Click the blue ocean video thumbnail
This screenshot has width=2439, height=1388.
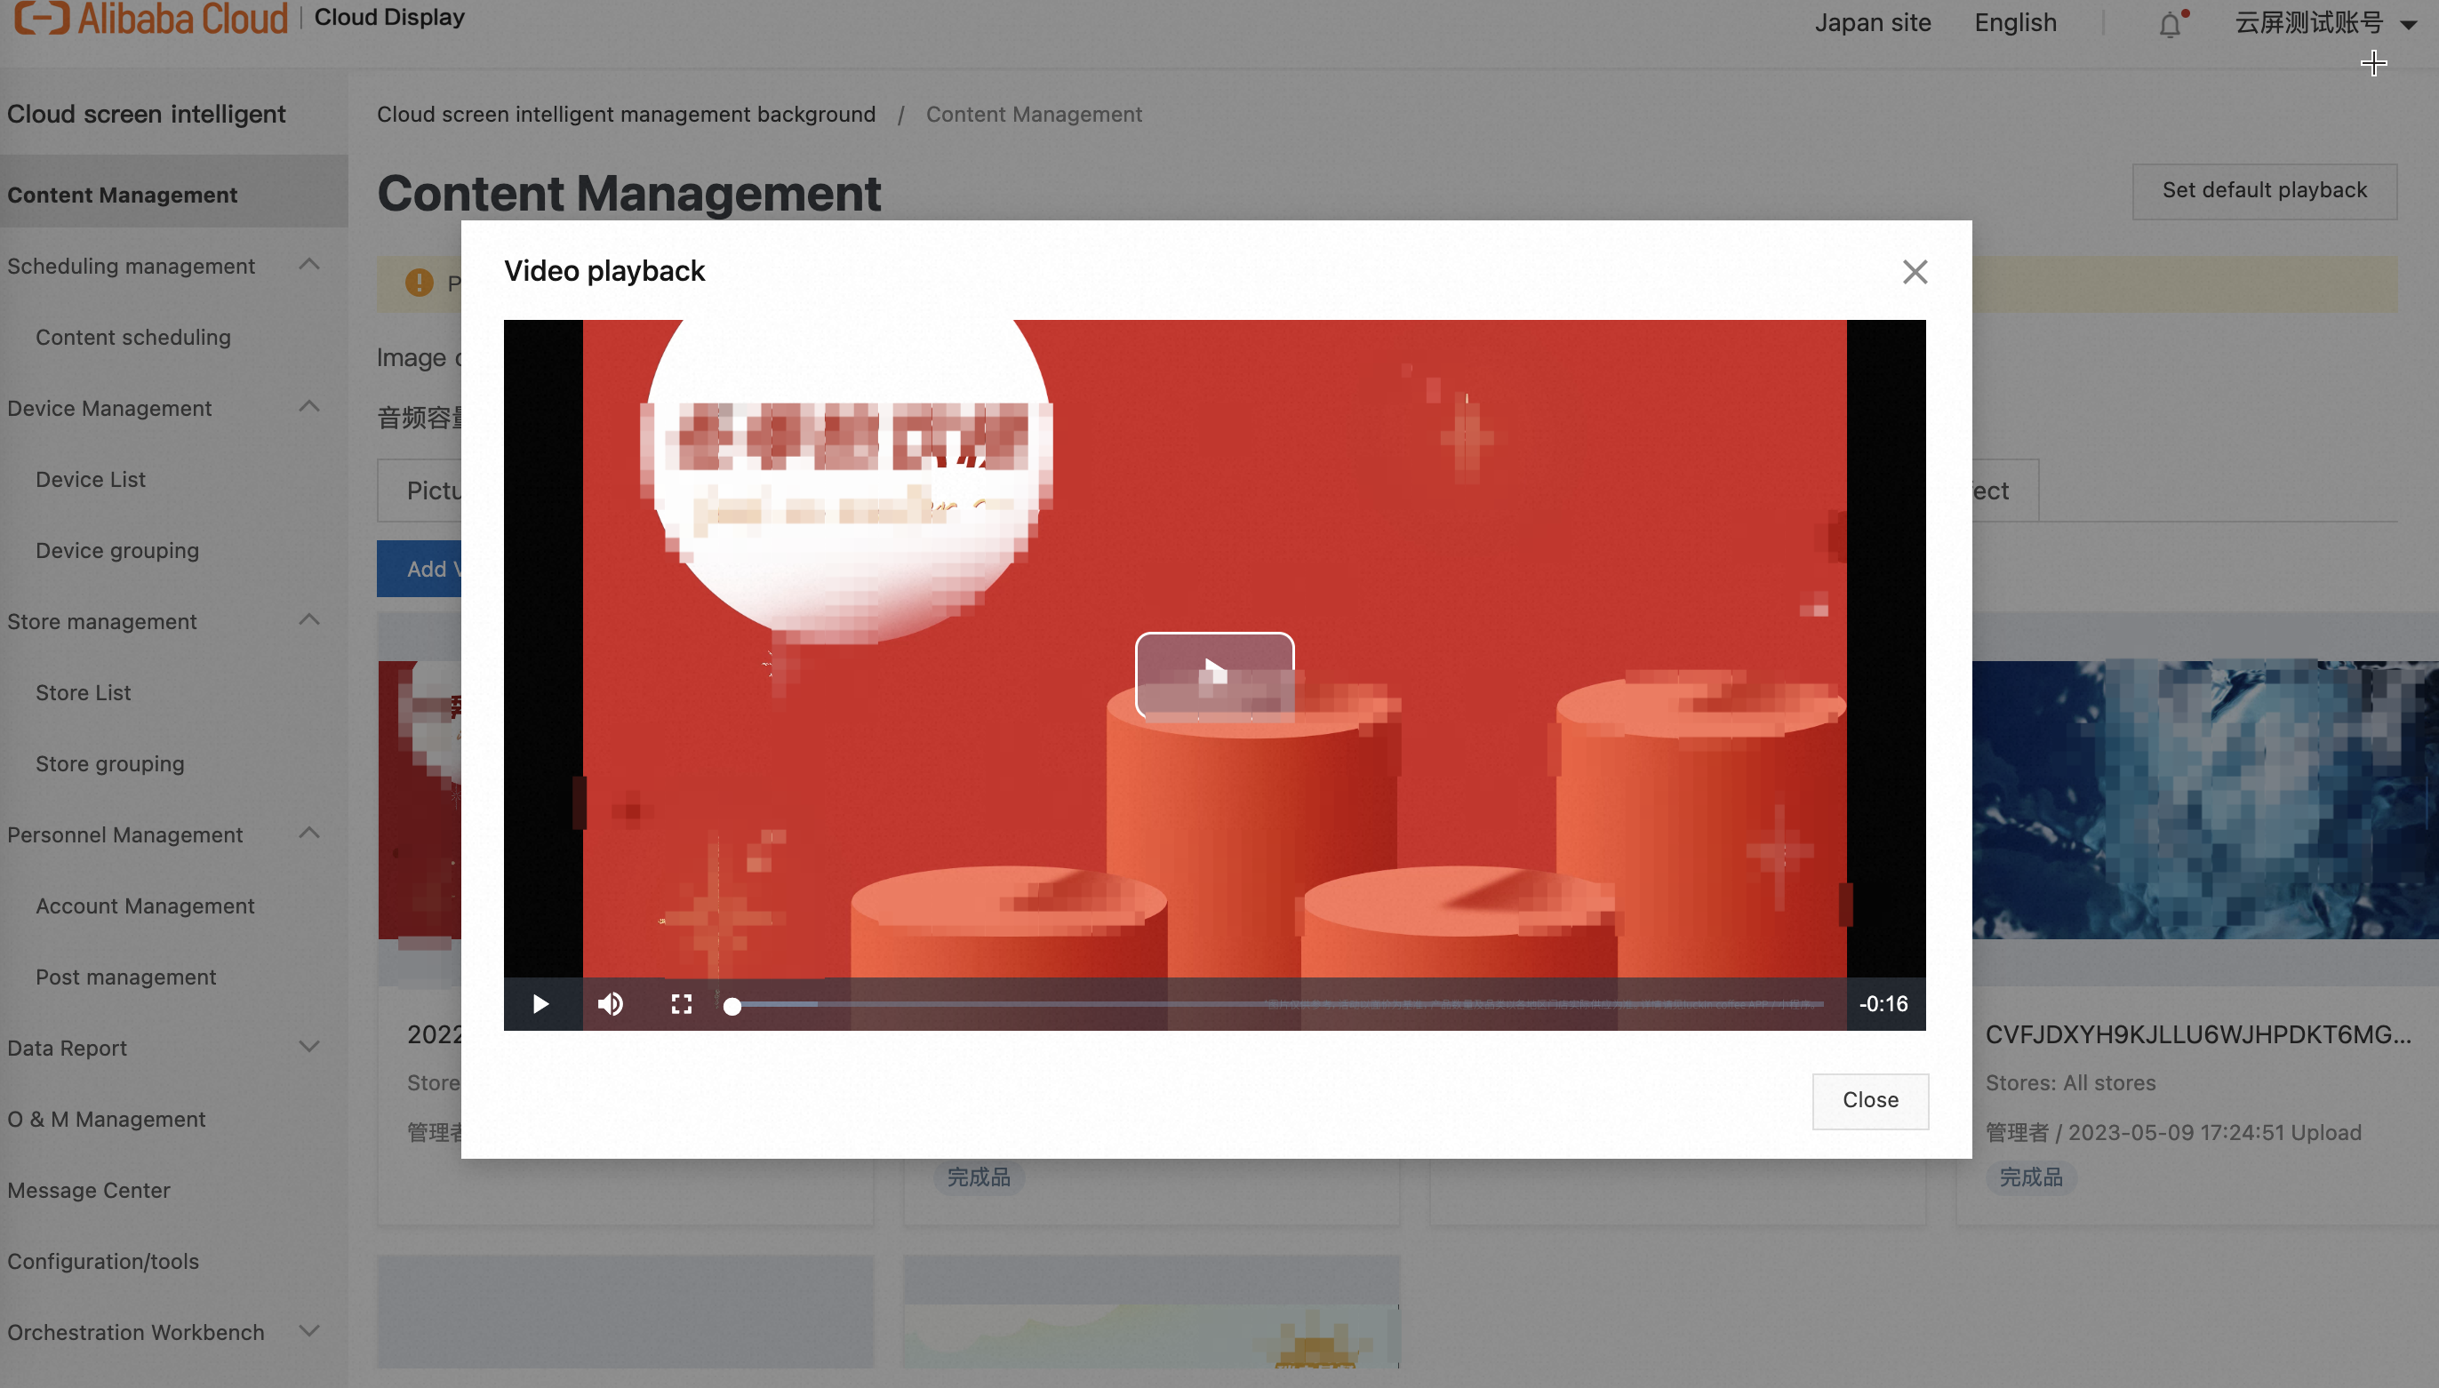pos(2204,800)
